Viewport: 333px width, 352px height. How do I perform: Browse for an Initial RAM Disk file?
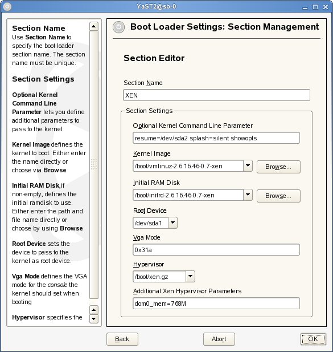click(x=278, y=196)
